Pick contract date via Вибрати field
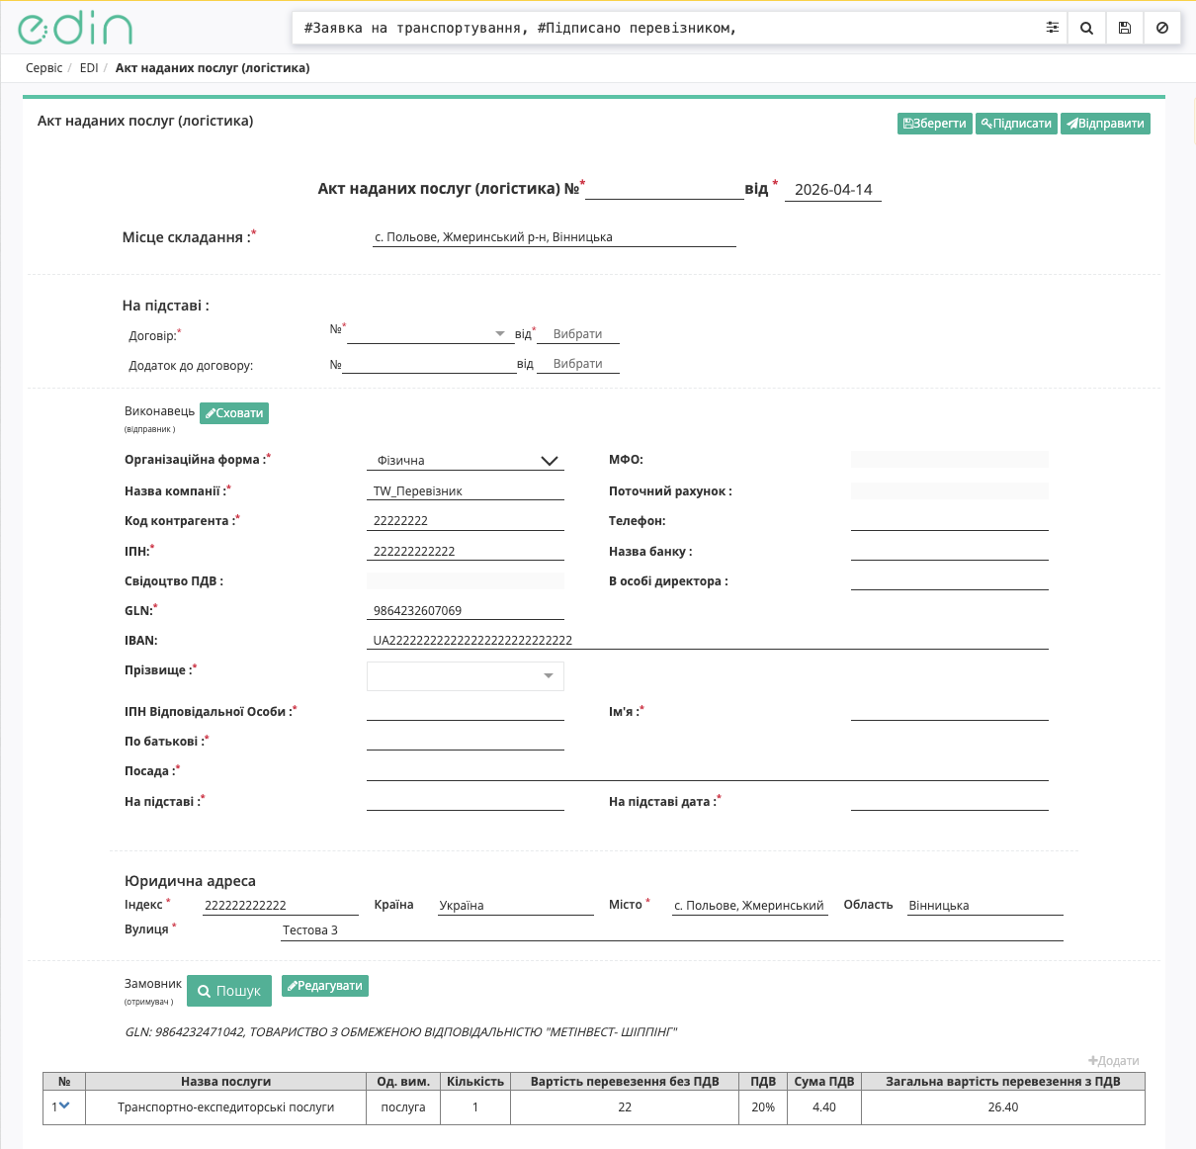The height and width of the screenshot is (1149, 1196). (578, 334)
